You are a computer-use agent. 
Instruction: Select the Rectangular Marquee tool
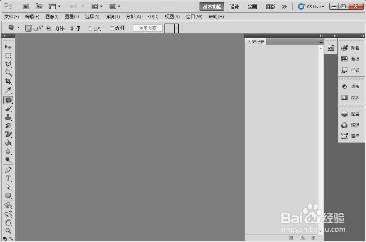(8, 55)
